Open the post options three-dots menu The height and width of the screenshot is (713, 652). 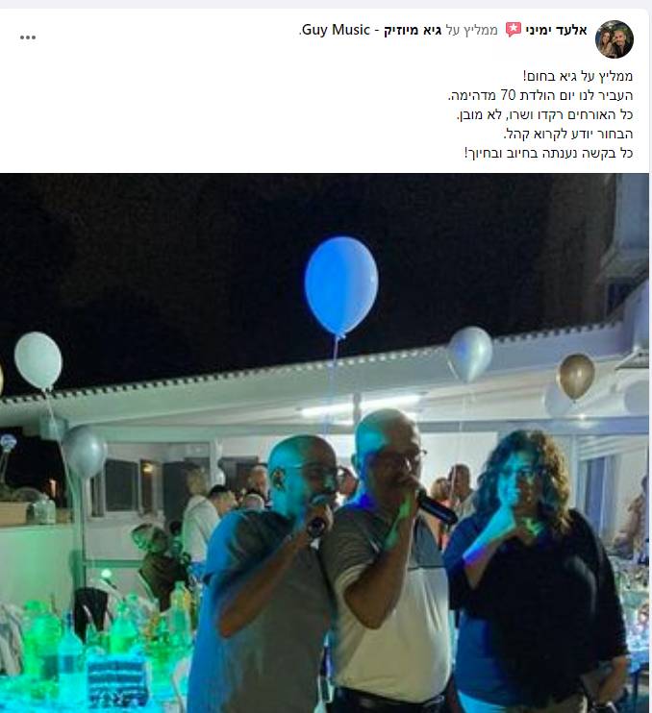coord(28,37)
